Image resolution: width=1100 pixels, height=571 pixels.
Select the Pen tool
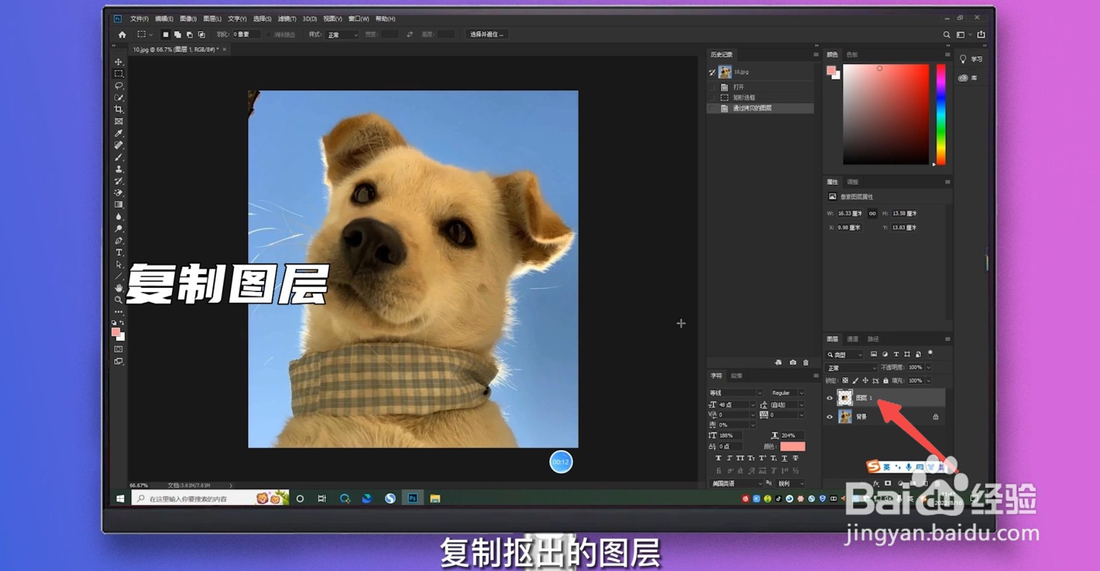[118, 240]
